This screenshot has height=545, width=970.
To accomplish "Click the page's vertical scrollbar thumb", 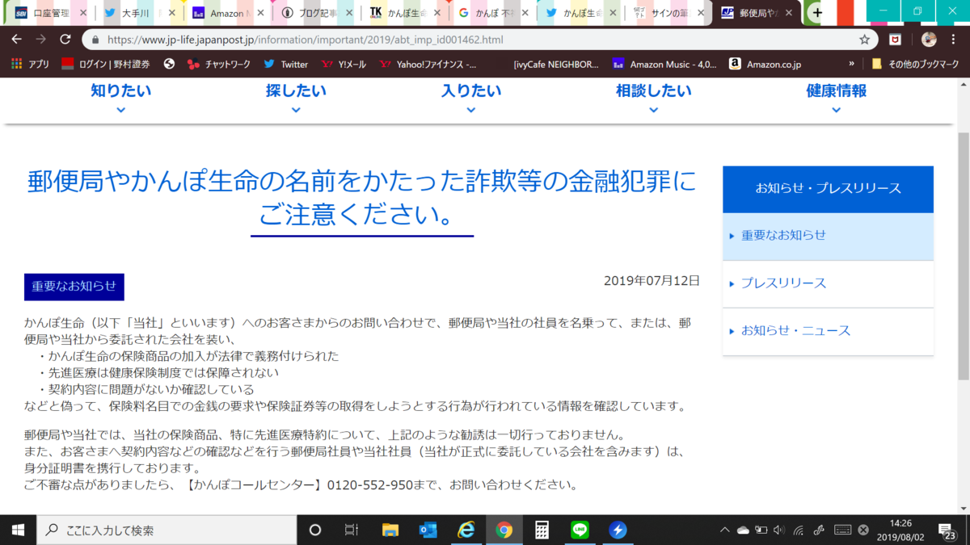I will 963,254.
